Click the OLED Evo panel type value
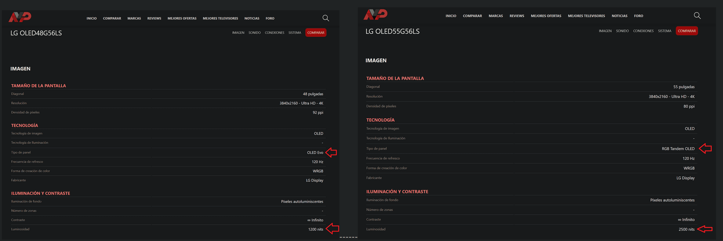This screenshot has width=723, height=241. pyautogui.click(x=315, y=152)
